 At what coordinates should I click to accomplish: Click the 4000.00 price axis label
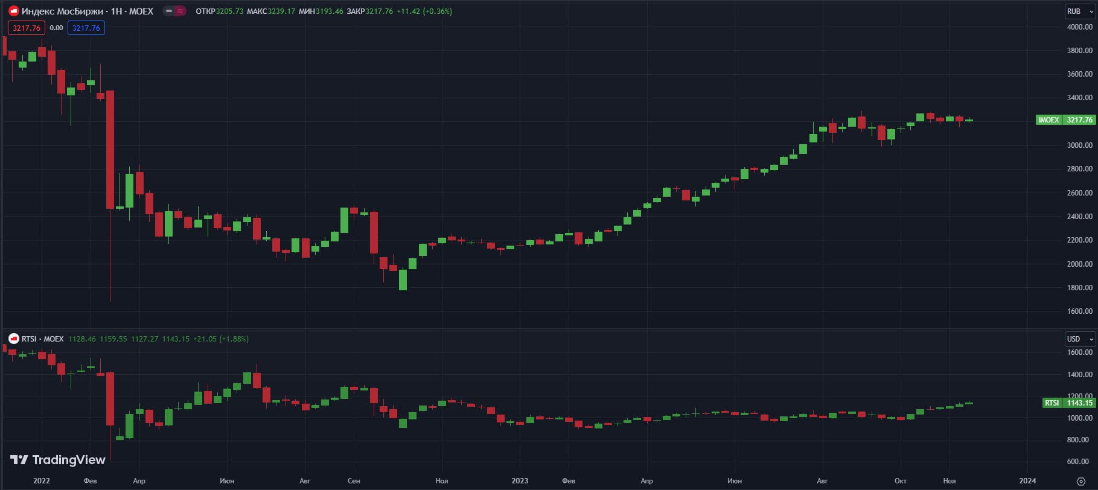click(x=1079, y=27)
